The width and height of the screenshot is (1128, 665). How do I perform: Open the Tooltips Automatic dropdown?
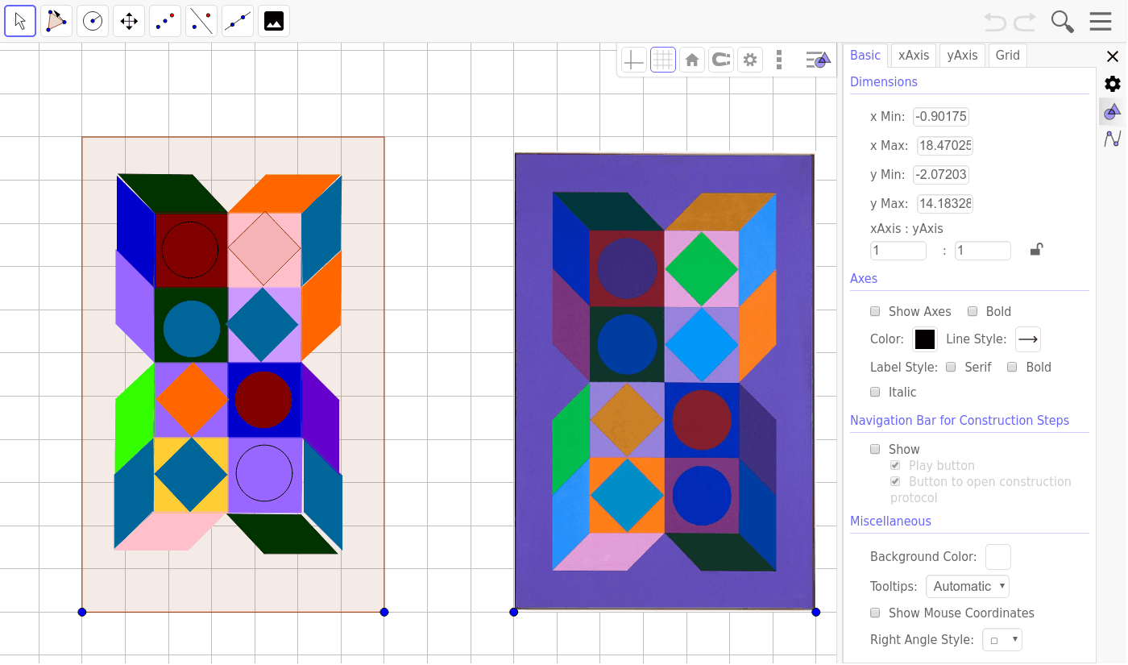(x=967, y=586)
